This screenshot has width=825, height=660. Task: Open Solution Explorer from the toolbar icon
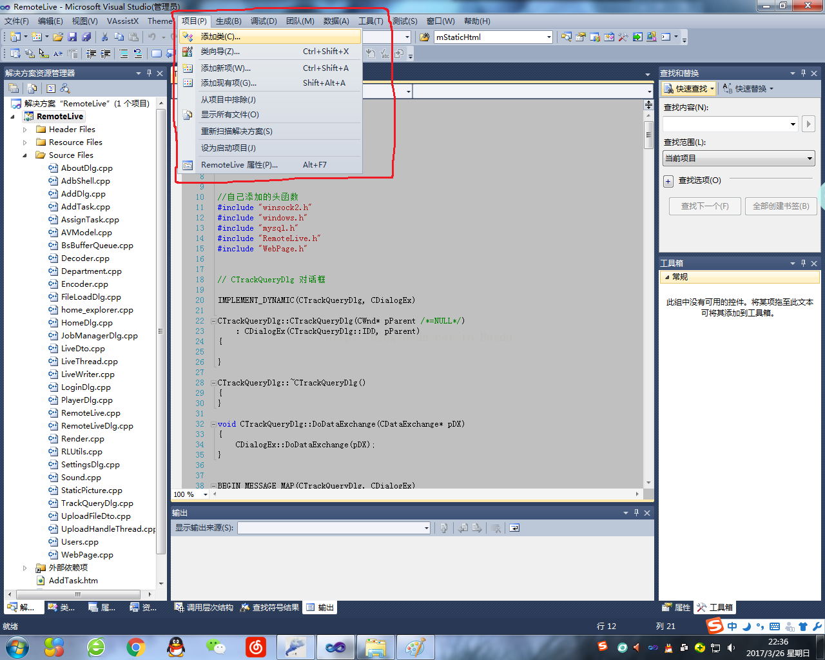click(566, 37)
